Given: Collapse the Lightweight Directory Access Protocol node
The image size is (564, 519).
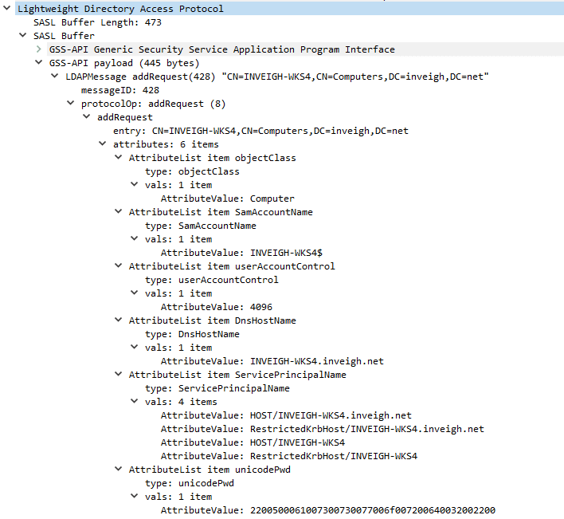Looking at the screenshot, I should pos(7,8).
